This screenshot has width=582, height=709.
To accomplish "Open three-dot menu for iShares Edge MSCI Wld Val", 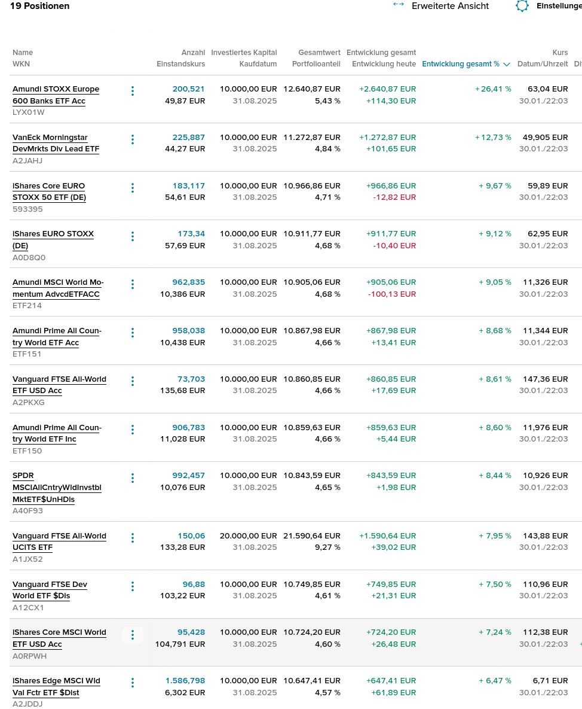I will tap(132, 683).
